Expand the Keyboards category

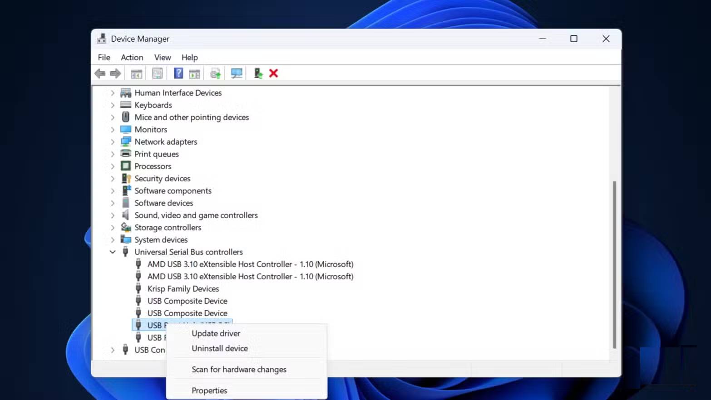tap(113, 105)
